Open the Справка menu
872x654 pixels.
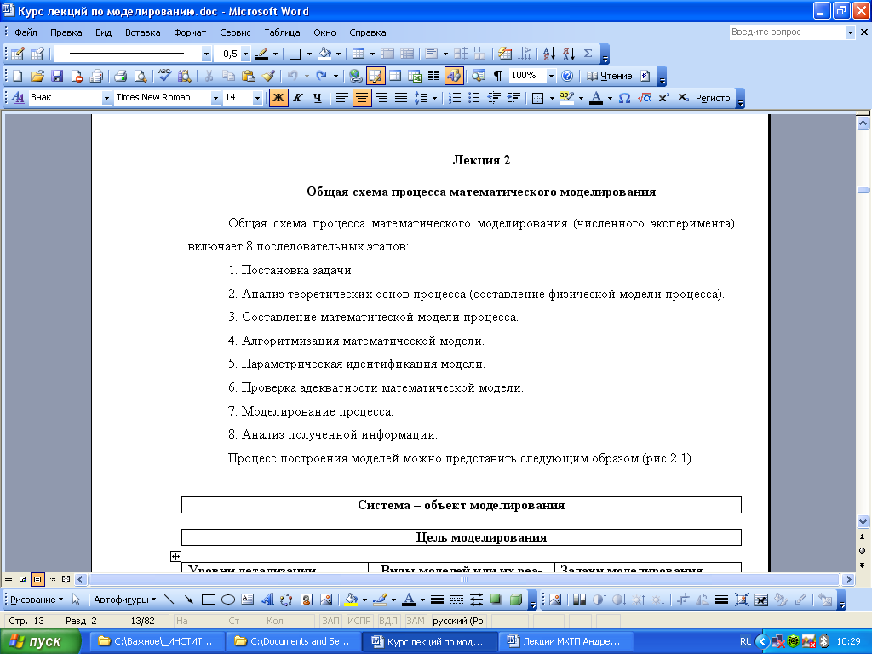(x=368, y=32)
